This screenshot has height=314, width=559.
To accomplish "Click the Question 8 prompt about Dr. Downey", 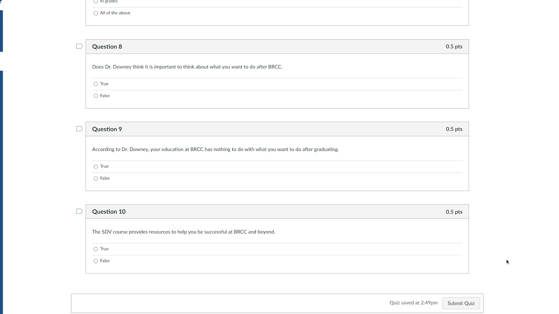I will click(187, 67).
